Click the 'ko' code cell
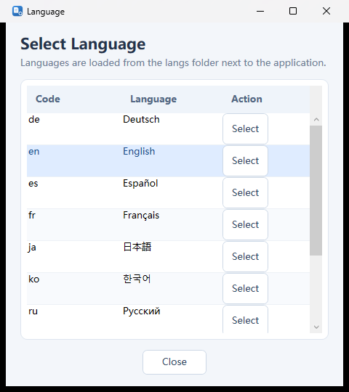The image size is (349, 392). pos(74,289)
